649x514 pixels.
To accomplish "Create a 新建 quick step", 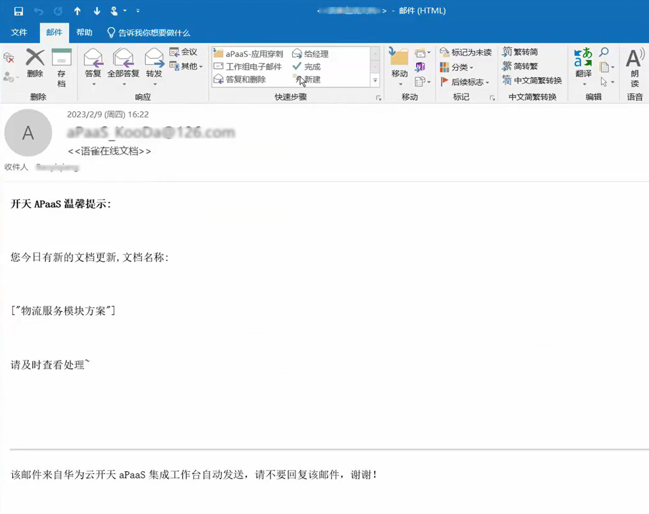I will (307, 79).
